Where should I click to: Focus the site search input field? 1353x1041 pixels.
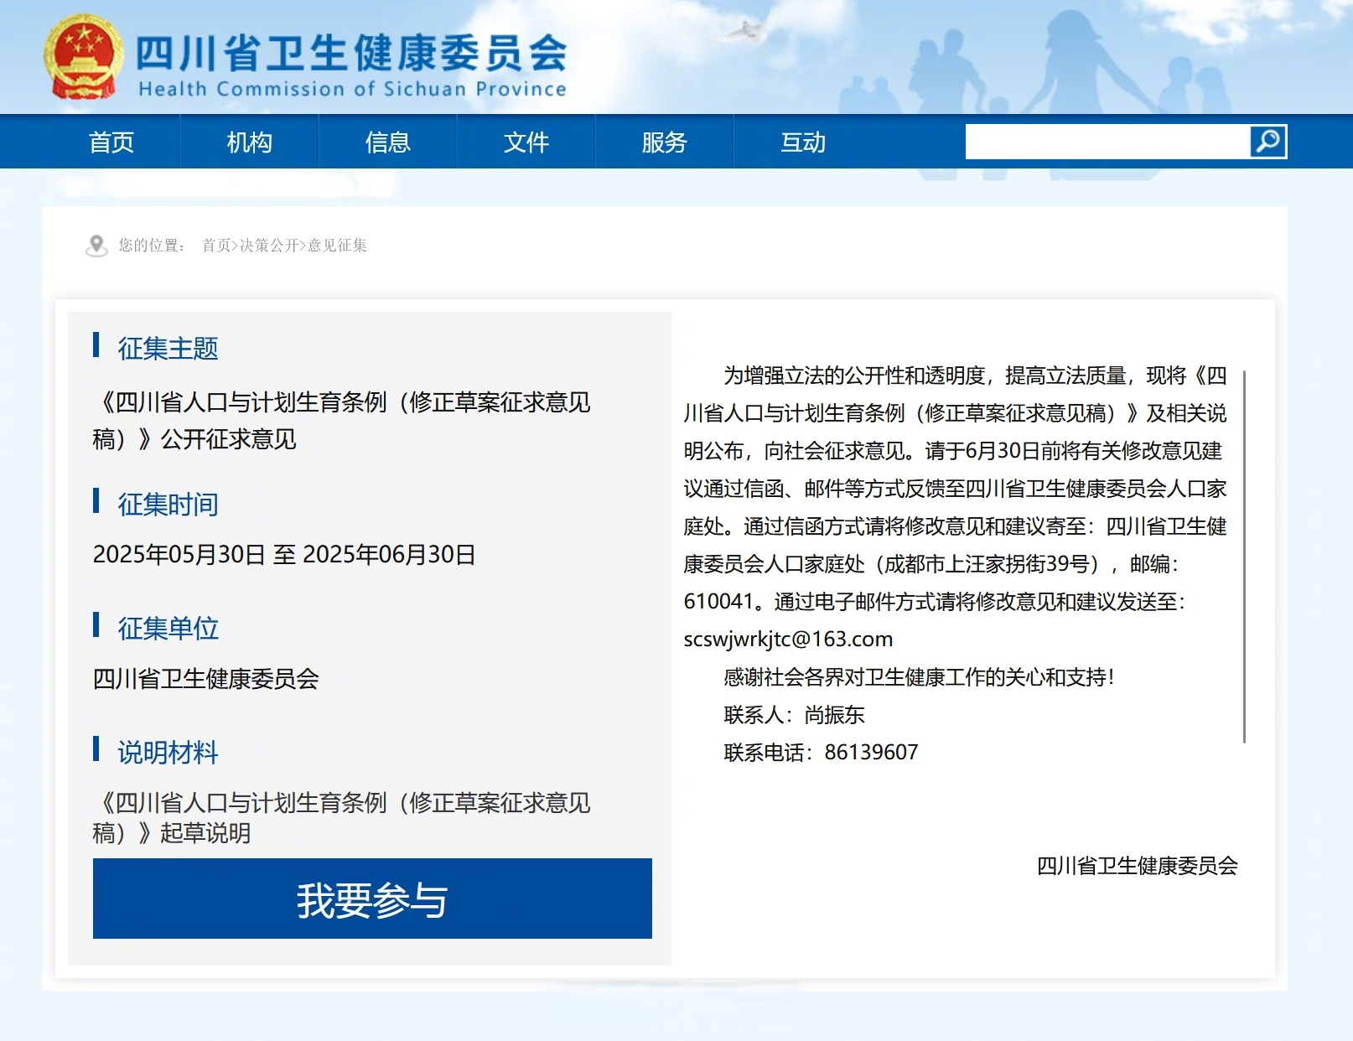click(1107, 141)
